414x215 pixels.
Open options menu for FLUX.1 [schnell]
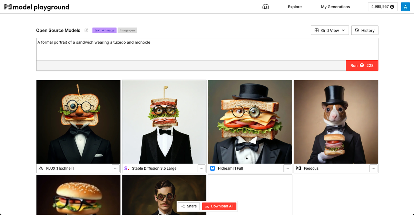tap(116, 168)
